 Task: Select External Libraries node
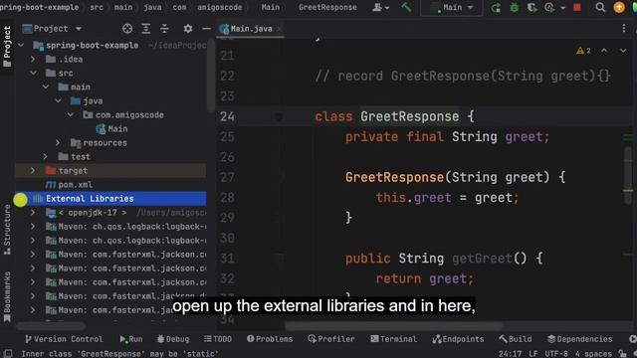tap(110, 199)
